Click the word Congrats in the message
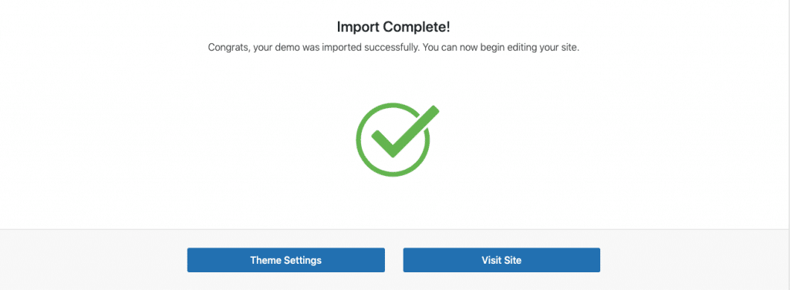Screen dimensions: 790x290 coord(226,49)
